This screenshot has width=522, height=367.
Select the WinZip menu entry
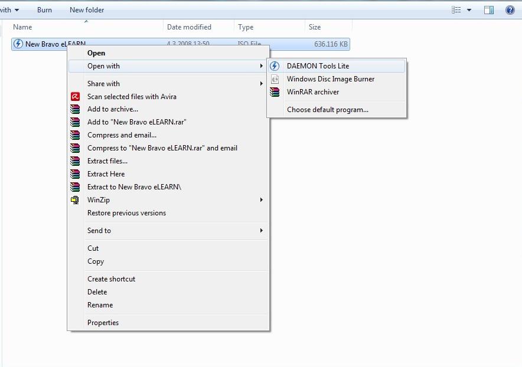(x=168, y=200)
